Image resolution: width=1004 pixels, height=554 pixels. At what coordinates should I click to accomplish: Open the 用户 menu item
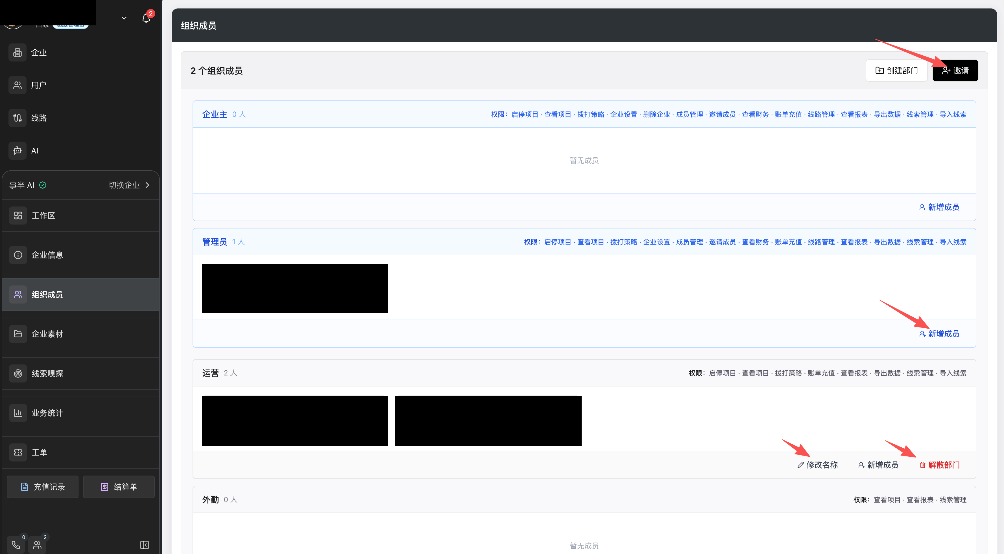tap(81, 85)
